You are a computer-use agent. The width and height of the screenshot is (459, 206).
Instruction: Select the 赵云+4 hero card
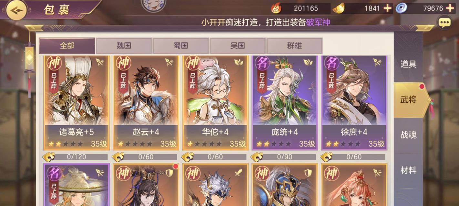[146, 102]
